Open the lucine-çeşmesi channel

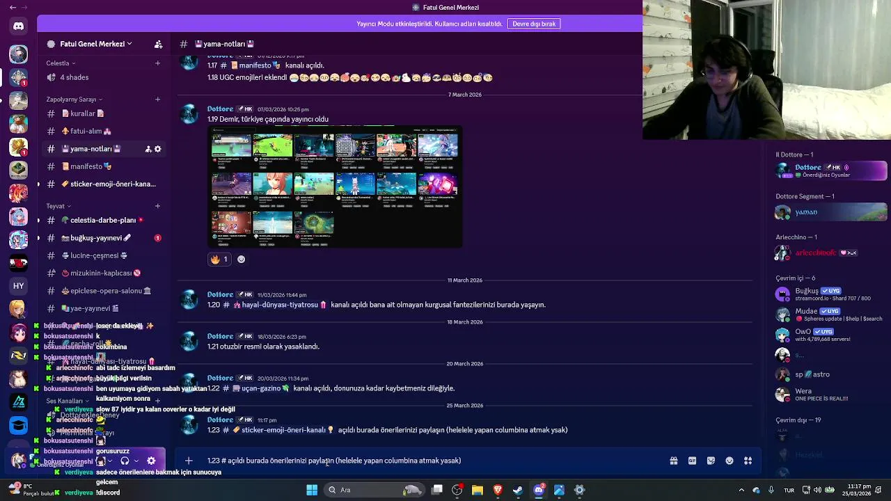(x=102, y=255)
